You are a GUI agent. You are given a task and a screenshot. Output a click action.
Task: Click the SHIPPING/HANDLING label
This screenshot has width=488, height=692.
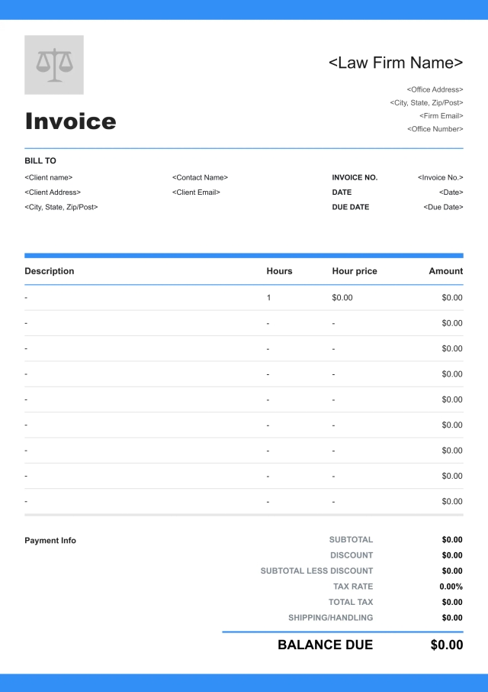(x=330, y=618)
